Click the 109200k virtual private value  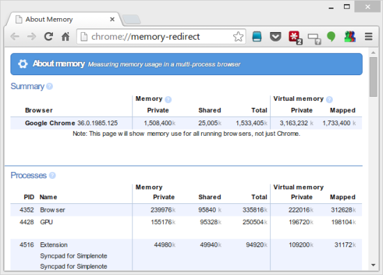[x=301, y=245]
